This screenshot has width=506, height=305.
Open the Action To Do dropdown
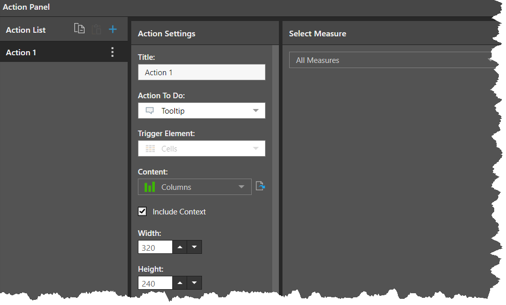coord(201,111)
